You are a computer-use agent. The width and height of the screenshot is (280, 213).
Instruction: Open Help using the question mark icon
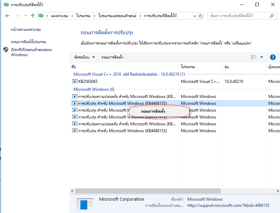(272, 57)
